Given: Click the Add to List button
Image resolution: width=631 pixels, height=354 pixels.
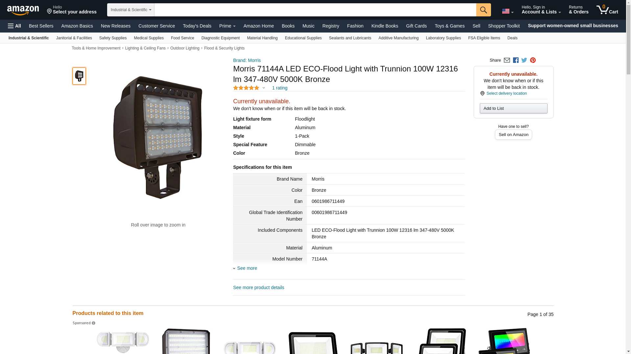Looking at the screenshot, I should point(513,108).
